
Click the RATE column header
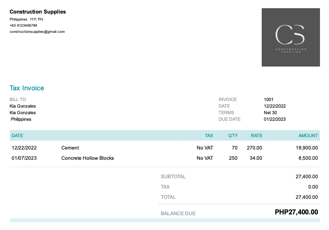click(256, 136)
